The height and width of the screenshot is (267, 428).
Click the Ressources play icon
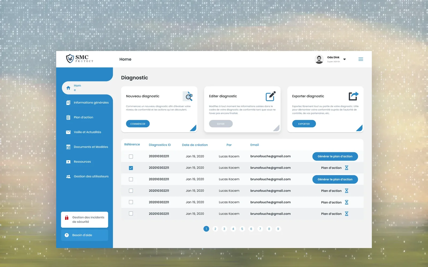tap(68, 162)
